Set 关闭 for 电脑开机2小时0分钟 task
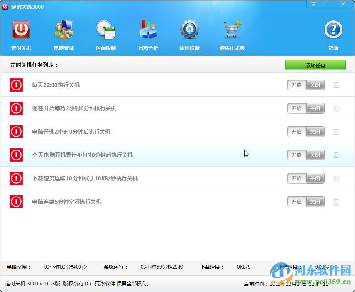 tap(315, 132)
